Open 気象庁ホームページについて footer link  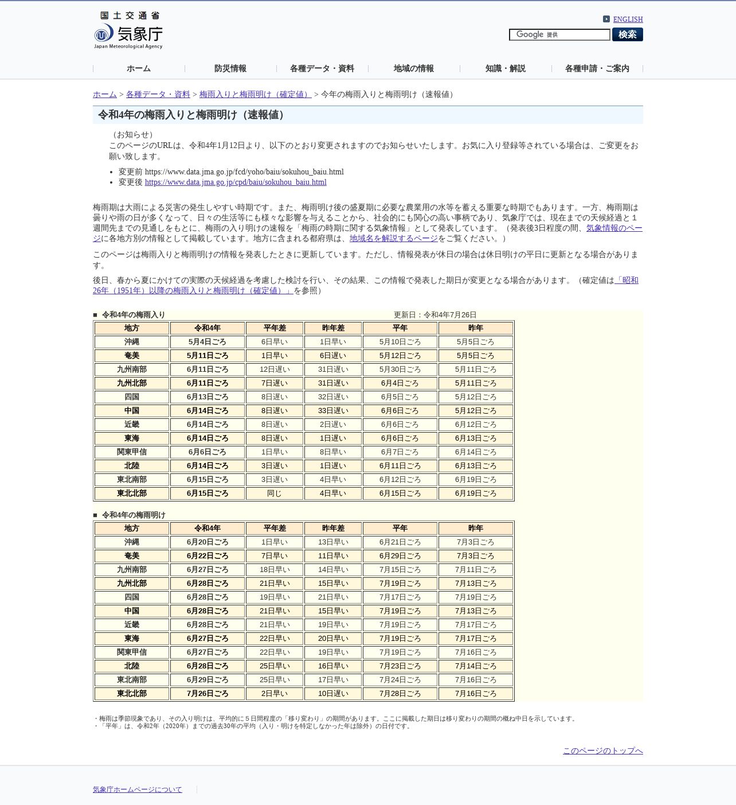(138, 790)
